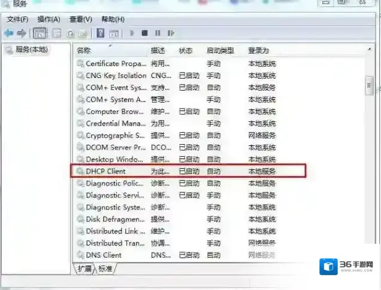Click DCO... description in DCOM Server row
The image size is (381, 290).
tap(161, 147)
